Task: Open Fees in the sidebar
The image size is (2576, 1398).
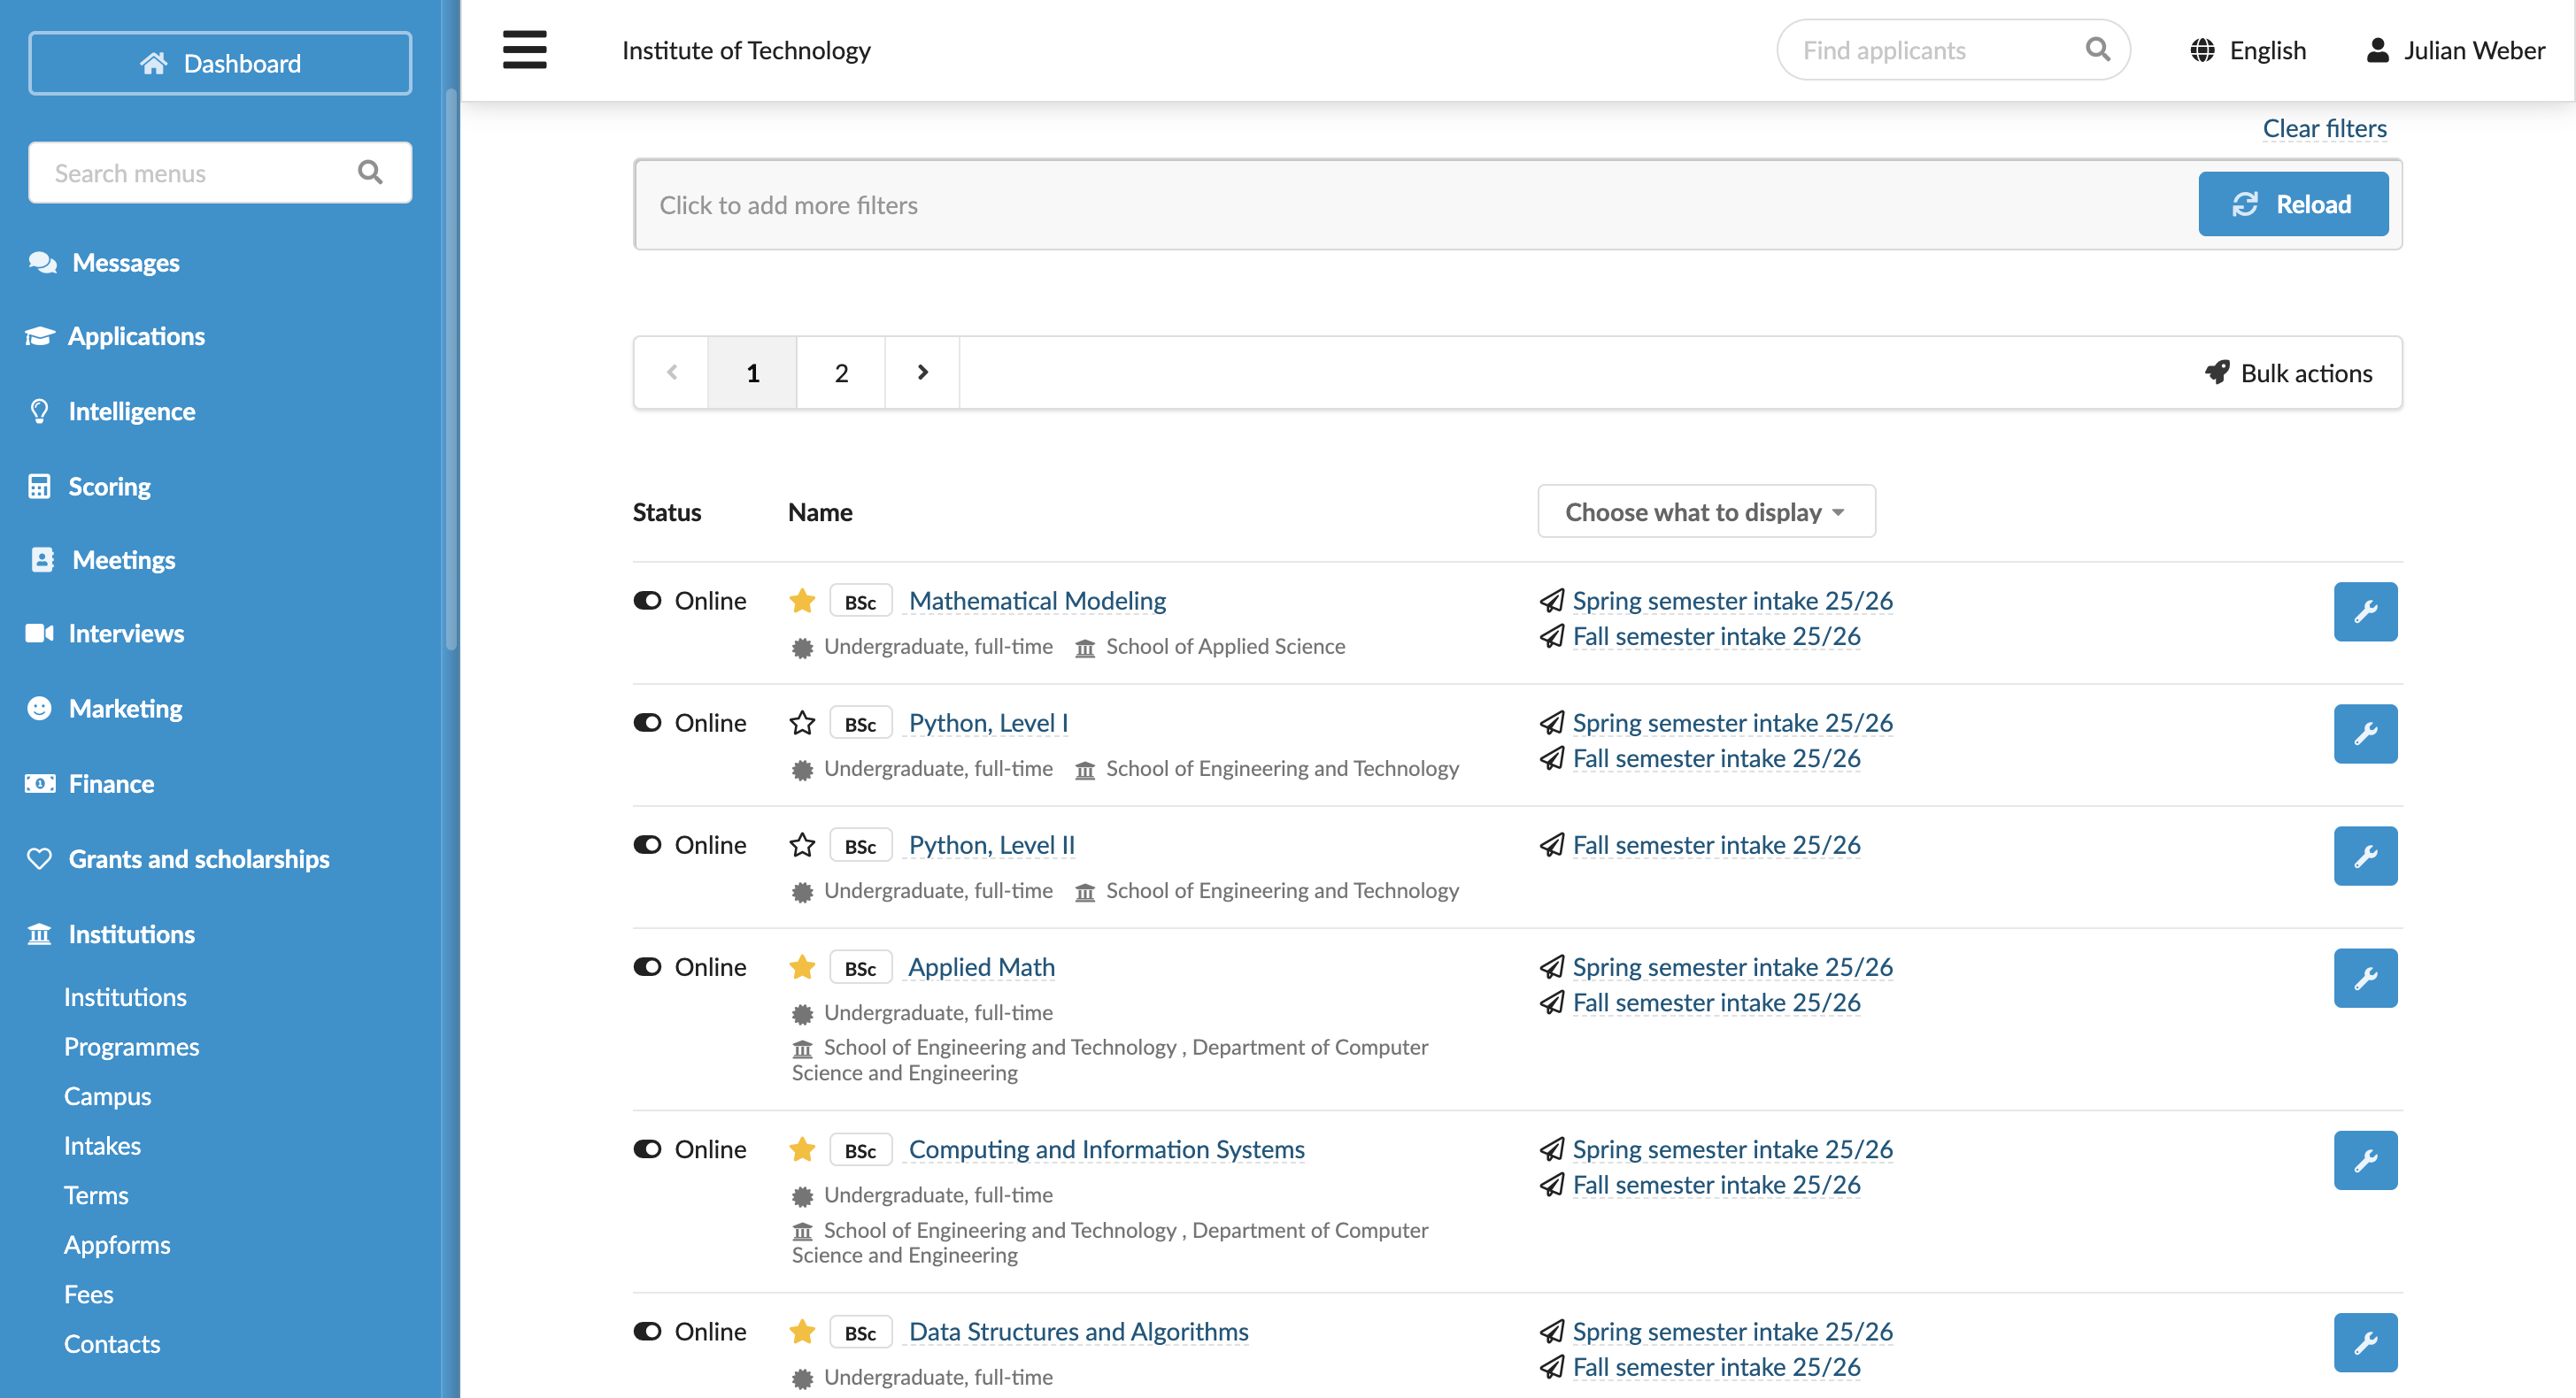Action: click(88, 1294)
